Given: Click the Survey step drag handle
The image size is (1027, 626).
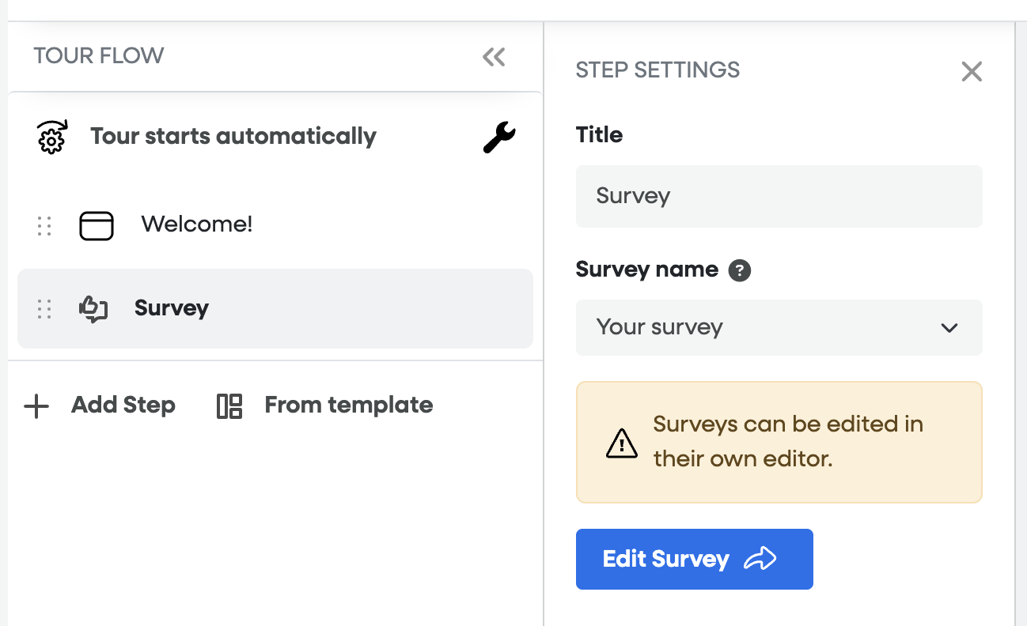Looking at the screenshot, I should 44,309.
